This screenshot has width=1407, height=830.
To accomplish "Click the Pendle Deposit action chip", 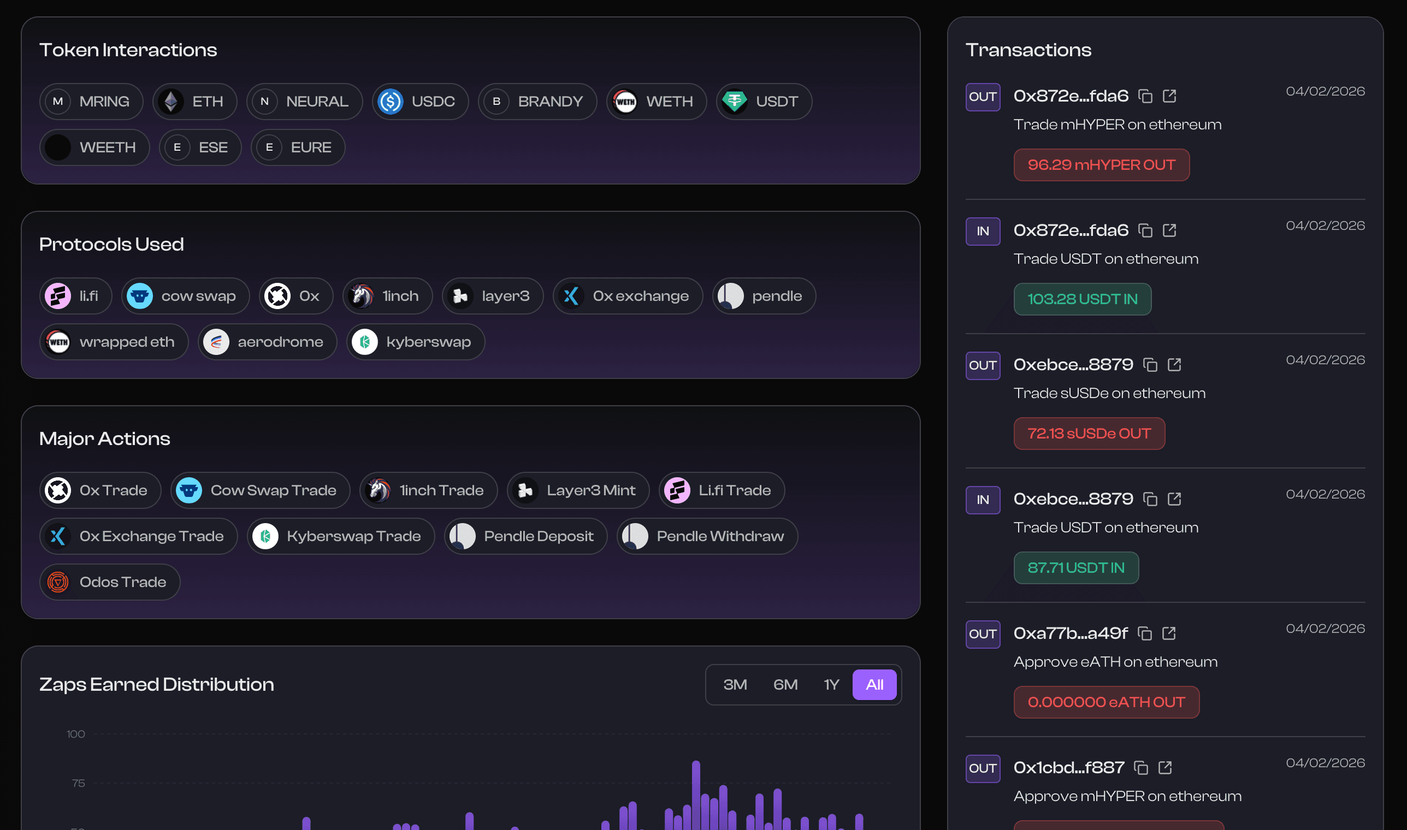I will (x=525, y=536).
